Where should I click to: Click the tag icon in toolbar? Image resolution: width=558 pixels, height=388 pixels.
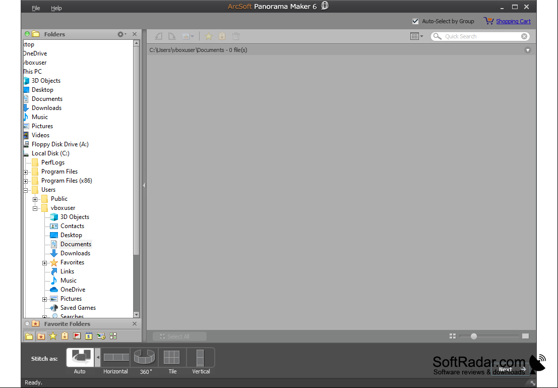point(222,36)
